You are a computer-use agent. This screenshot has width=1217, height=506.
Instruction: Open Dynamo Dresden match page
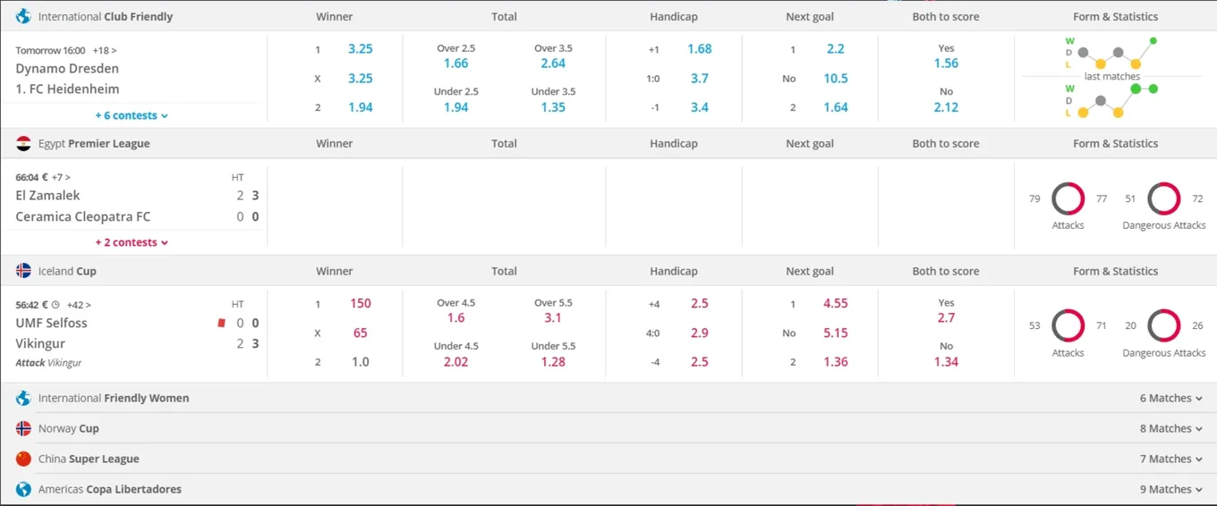(x=67, y=68)
